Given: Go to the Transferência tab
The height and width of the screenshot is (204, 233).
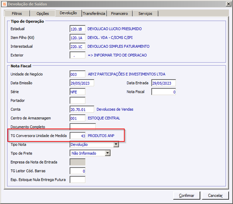Looking at the screenshot, I should [x=94, y=14].
